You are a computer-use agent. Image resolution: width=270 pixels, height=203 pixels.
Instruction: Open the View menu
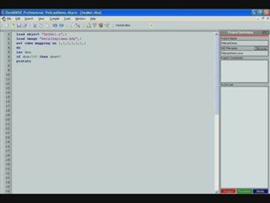[x=41, y=19]
